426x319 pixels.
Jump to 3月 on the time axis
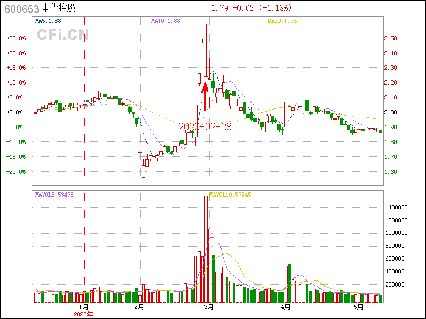point(209,307)
